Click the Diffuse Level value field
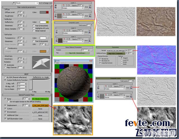Image resolution: width=179 pixels, height=139 pixels. (x=20, y=12)
